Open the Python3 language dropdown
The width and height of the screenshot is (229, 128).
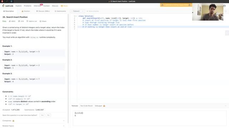coord(77,11)
